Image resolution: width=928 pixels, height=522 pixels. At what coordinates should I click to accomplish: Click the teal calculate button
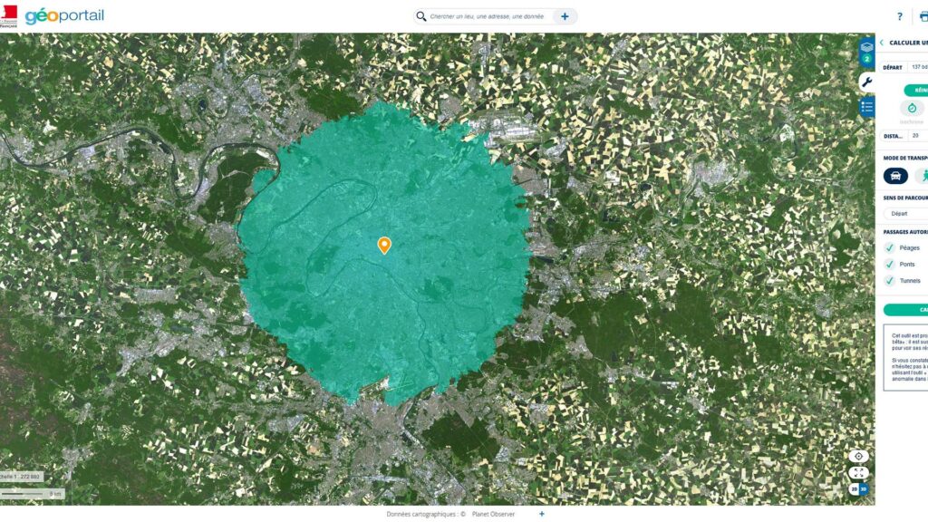[905, 310]
